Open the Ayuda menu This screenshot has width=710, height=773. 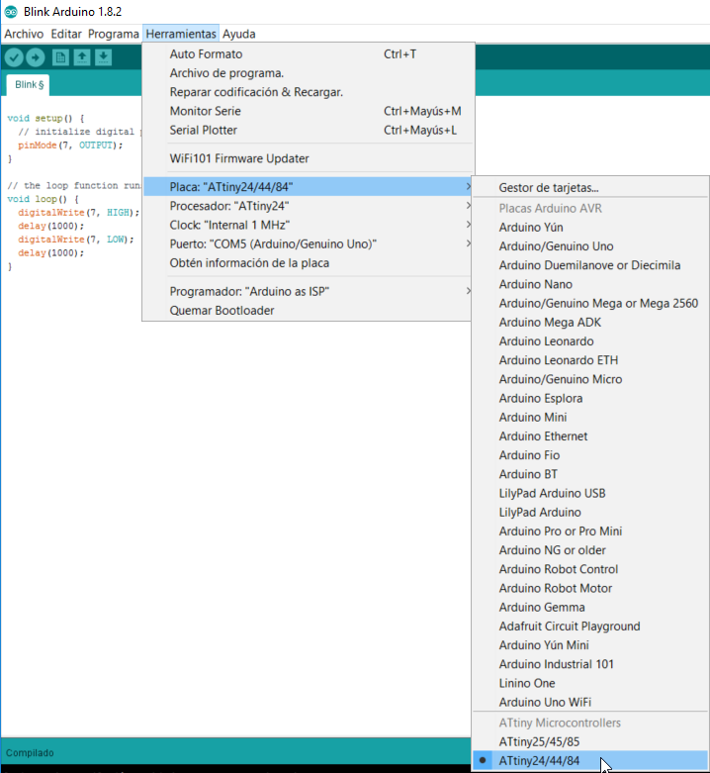click(238, 34)
